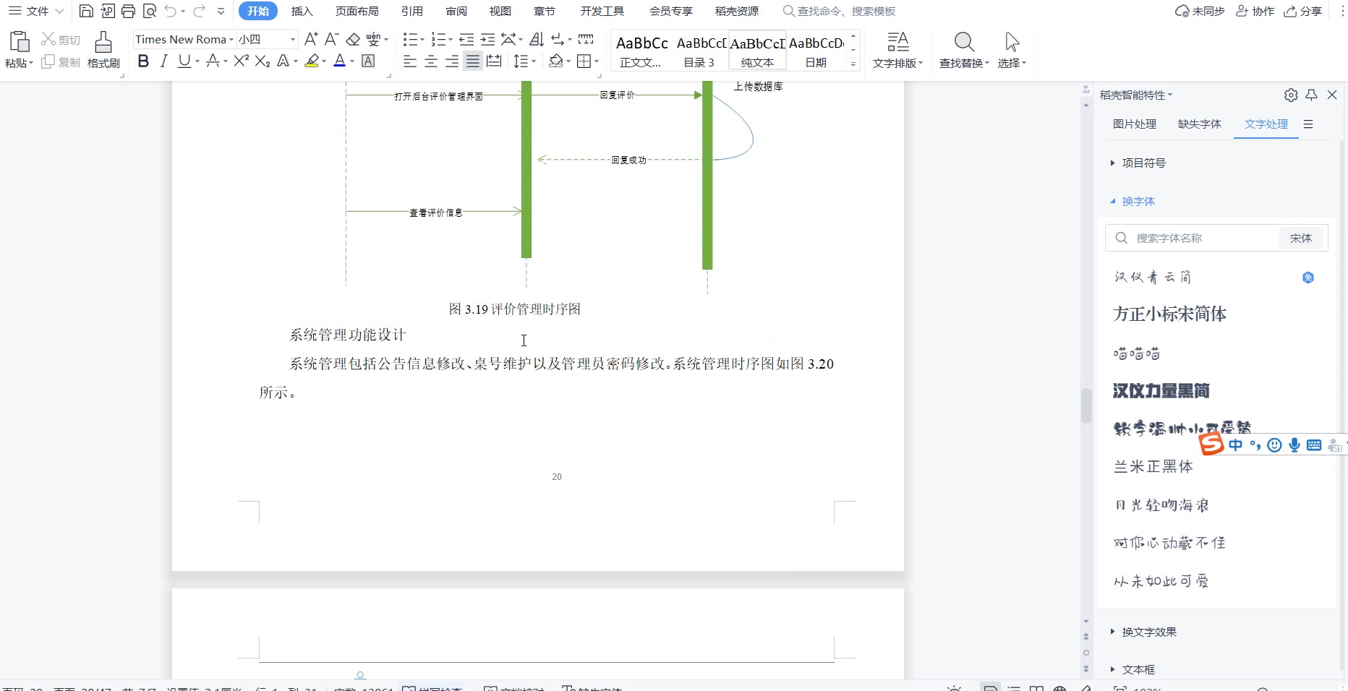
Task: Open text effects outlined A icon
Action: coord(283,61)
